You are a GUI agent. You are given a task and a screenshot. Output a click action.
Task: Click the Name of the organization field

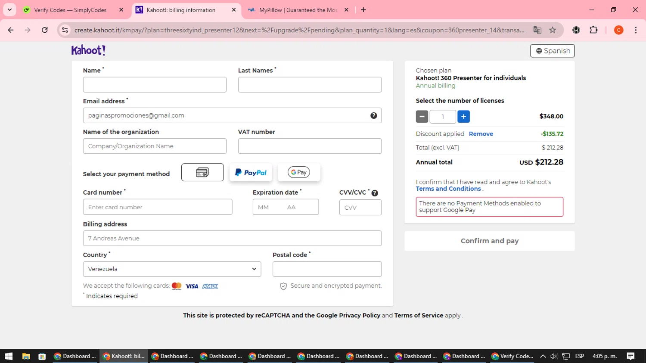coord(155,146)
